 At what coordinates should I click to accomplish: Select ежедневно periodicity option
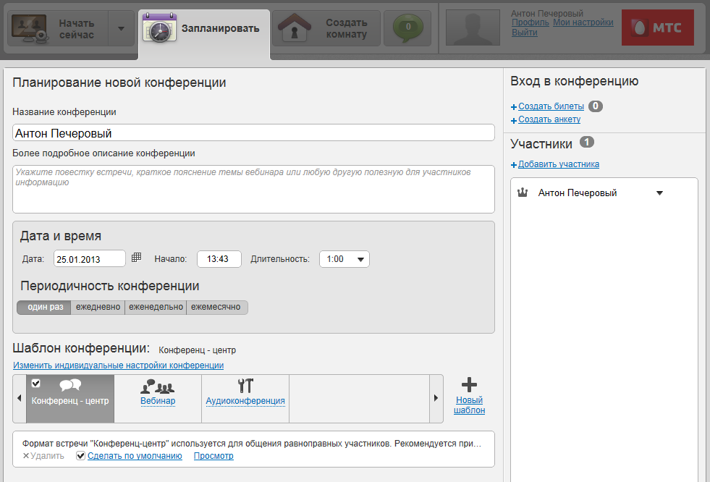point(98,308)
